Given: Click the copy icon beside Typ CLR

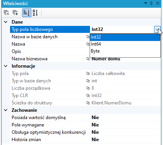Looking at the screenshot, I should 88,96.
